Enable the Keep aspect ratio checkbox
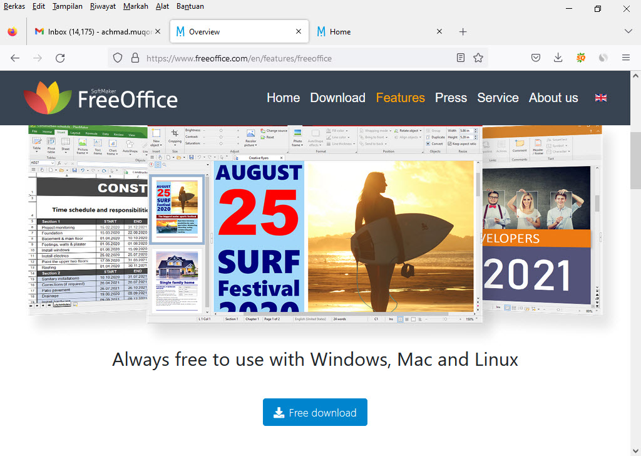 (450, 143)
